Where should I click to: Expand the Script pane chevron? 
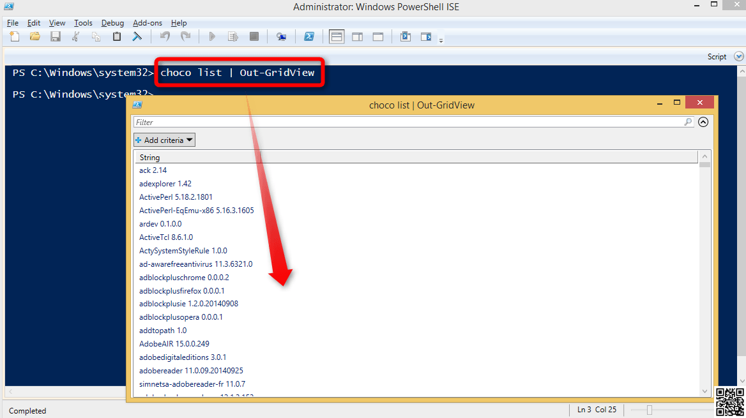[x=738, y=57]
